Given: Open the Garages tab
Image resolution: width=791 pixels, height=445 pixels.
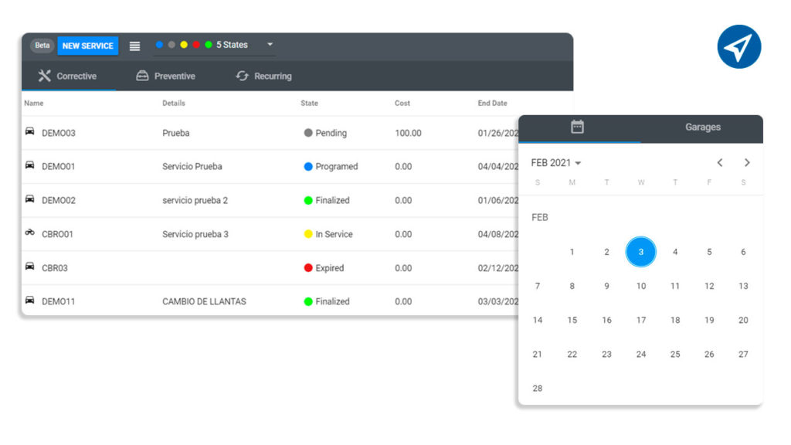Looking at the screenshot, I should (702, 127).
